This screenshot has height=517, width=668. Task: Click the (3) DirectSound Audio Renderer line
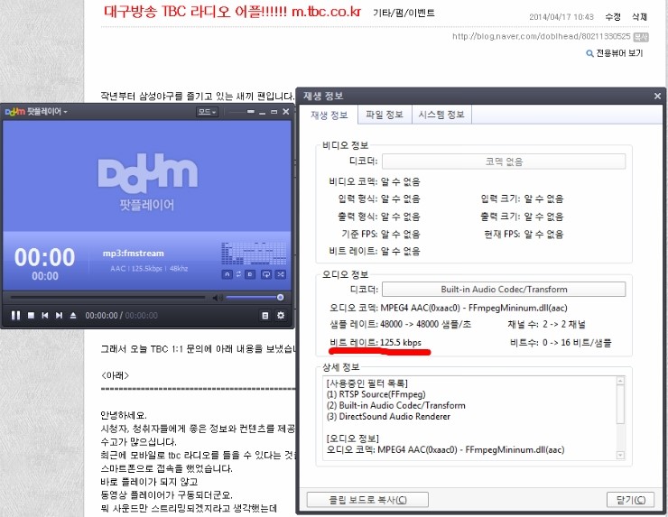[388, 417]
